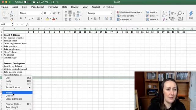Choose Delete from context menu
The image size is (196, 110).
point(17,96)
